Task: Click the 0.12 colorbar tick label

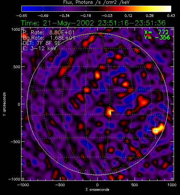Action: (x=129, y=16)
